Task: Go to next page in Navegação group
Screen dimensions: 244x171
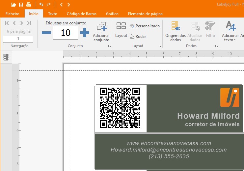Action: (x=21, y=23)
